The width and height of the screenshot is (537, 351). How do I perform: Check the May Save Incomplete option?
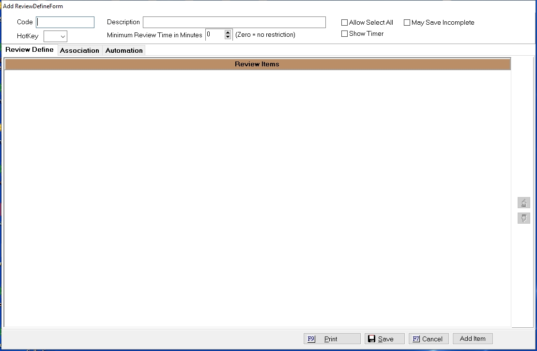(x=407, y=23)
